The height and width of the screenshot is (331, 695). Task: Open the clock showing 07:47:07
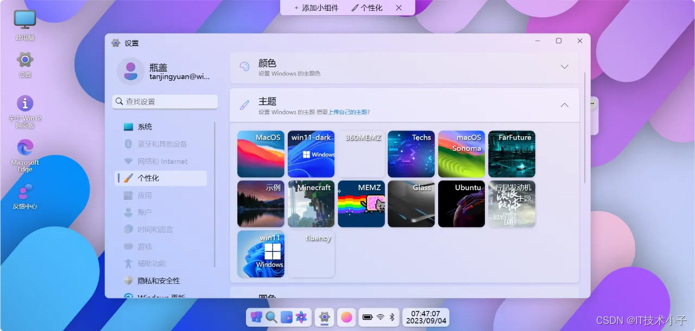(426, 317)
